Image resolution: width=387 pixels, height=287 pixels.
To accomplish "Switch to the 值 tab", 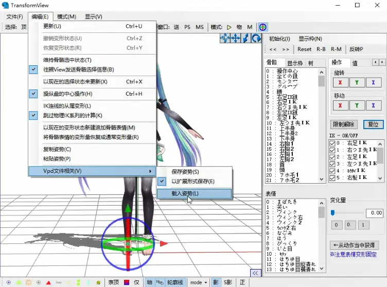I will point(355,63).
